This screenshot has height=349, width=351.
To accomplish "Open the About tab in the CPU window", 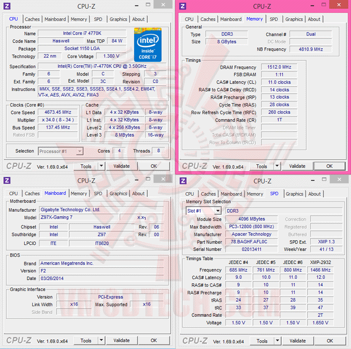I will point(138,19).
